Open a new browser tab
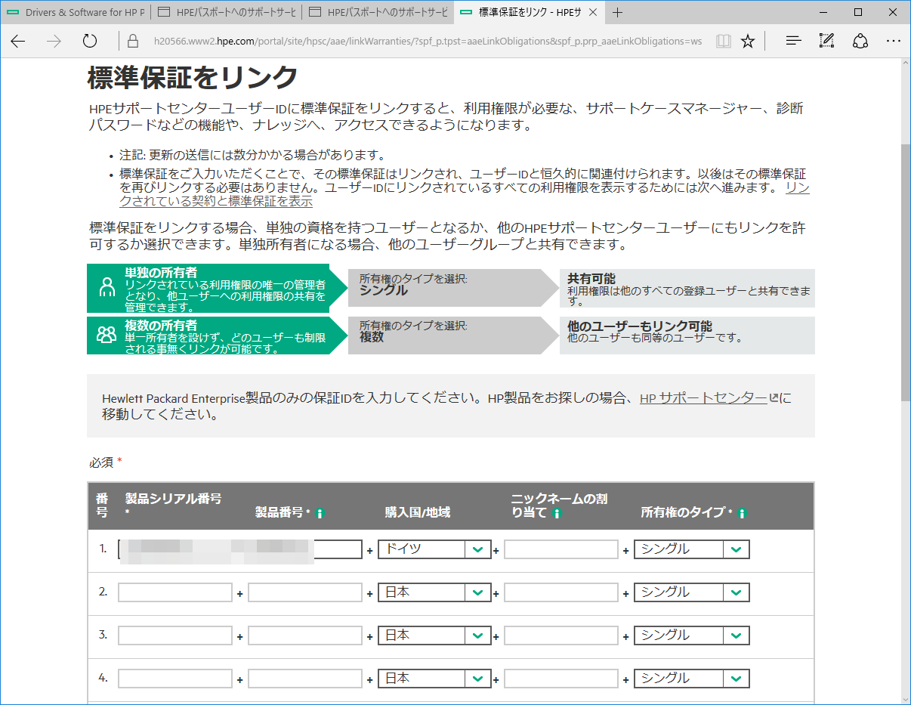Viewport: 911px width, 705px height. (x=618, y=12)
